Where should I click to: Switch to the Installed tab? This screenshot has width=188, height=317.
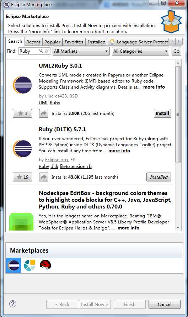pos(97,42)
